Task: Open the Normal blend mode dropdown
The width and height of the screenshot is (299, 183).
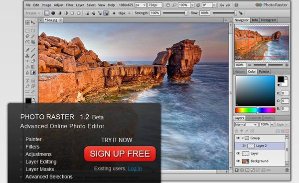Action: 246,125
